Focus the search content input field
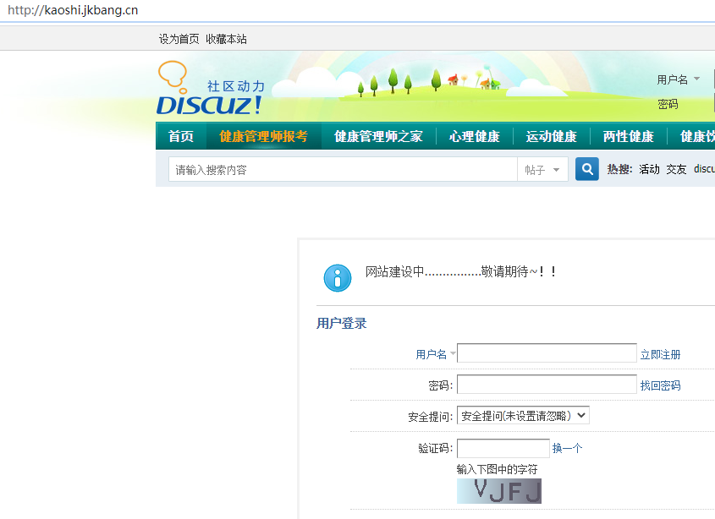715x519 pixels. [343, 170]
